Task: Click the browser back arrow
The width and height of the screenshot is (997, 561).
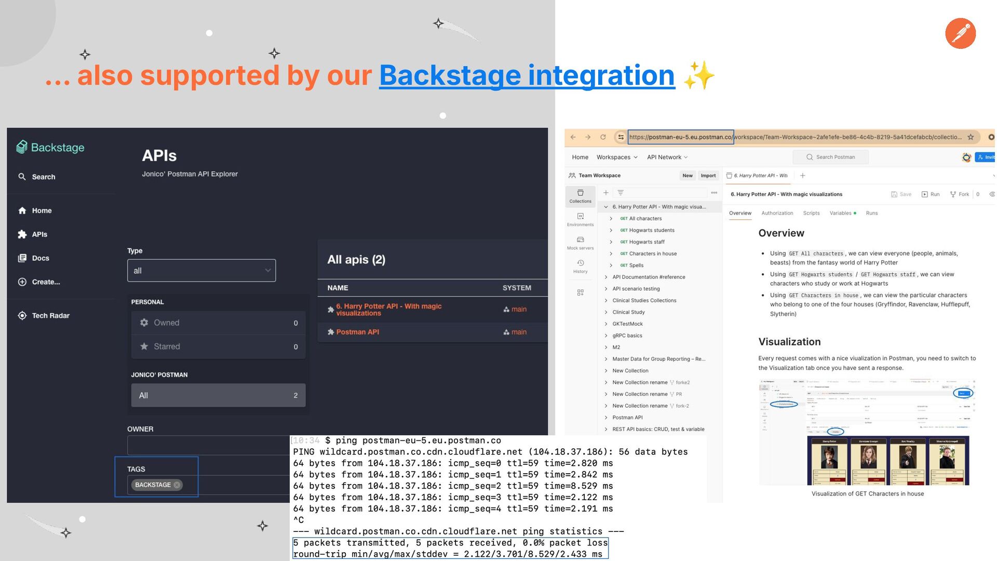Action: point(573,137)
